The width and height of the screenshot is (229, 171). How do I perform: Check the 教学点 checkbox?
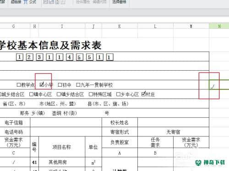(x=18, y=85)
